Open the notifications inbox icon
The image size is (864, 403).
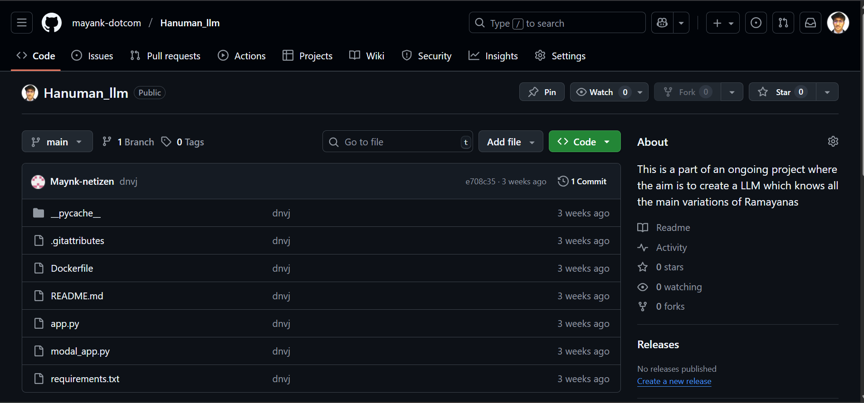click(810, 23)
